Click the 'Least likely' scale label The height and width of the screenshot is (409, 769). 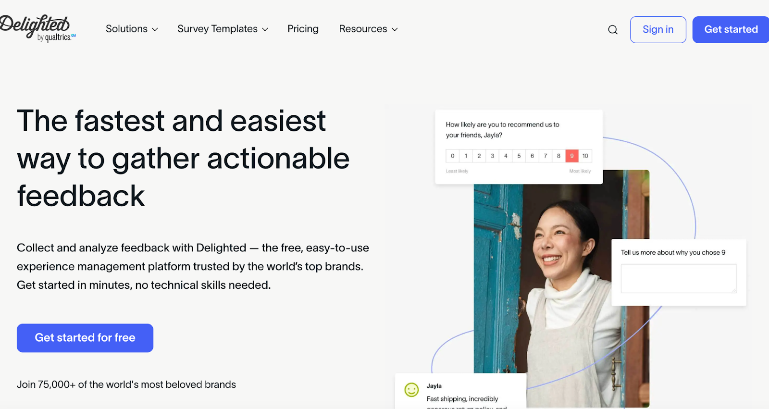point(457,171)
